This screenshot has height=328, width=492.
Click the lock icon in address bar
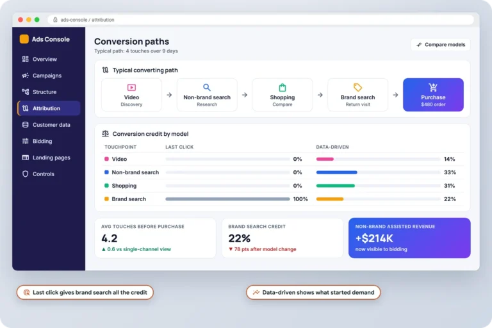pos(55,19)
